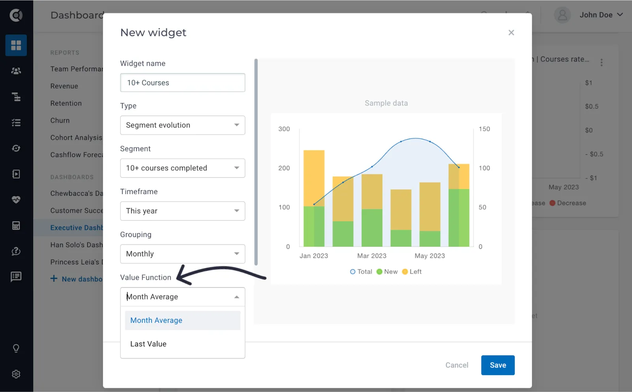Choose Last Value option
The height and width of the screenshot is (392, 632).
[182, 344]
